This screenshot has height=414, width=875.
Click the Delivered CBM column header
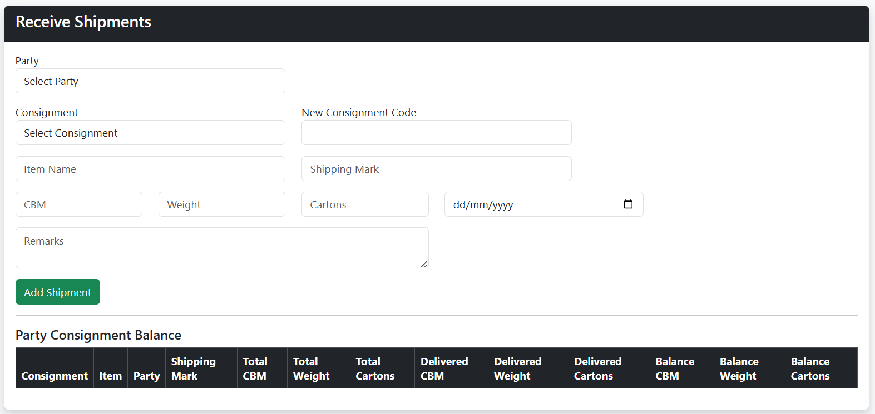coord(451,368)
